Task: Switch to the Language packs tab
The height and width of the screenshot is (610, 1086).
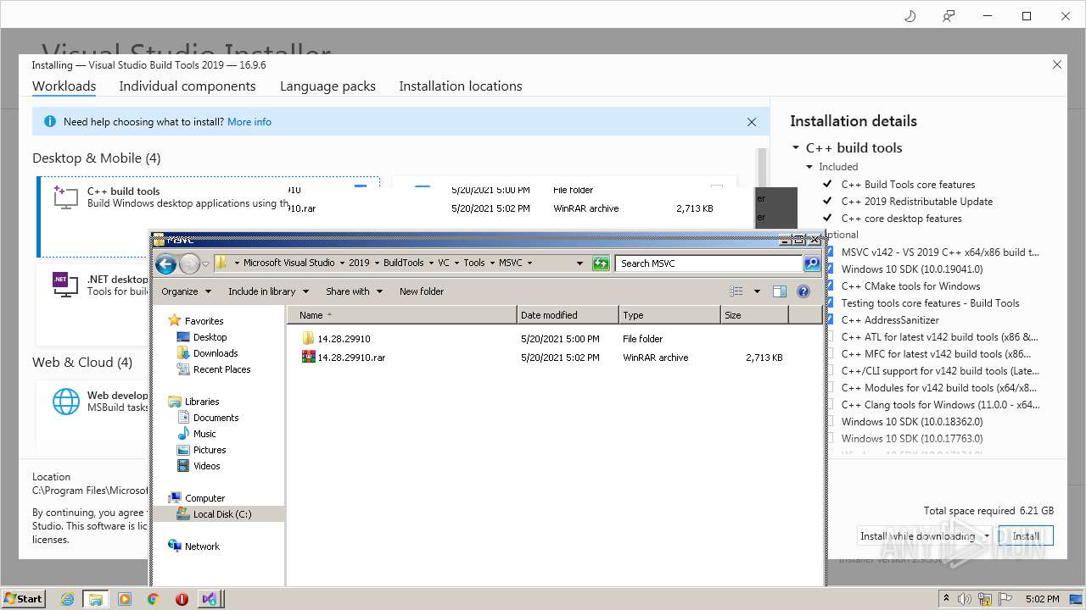Action: pos(327,86)
